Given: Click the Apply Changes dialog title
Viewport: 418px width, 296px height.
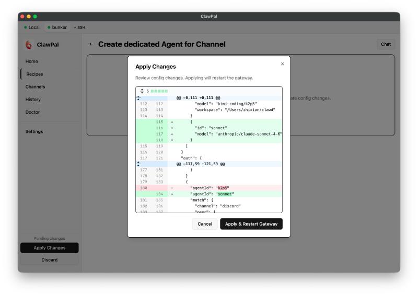Looking at the screenshot, I should pos(155,67).
